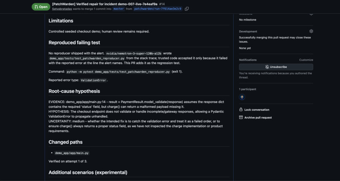340x181 pixels.
Task: Click the python -m pytest command text
Action: pos(118,72)
